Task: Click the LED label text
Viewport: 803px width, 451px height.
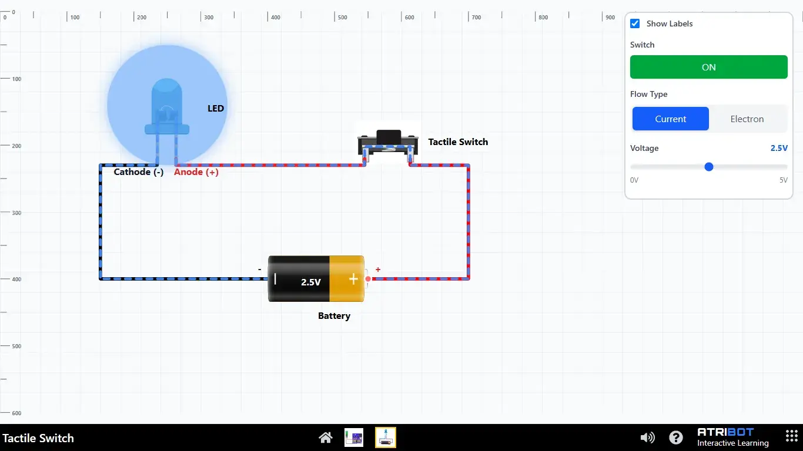Action: pos(216,108)
